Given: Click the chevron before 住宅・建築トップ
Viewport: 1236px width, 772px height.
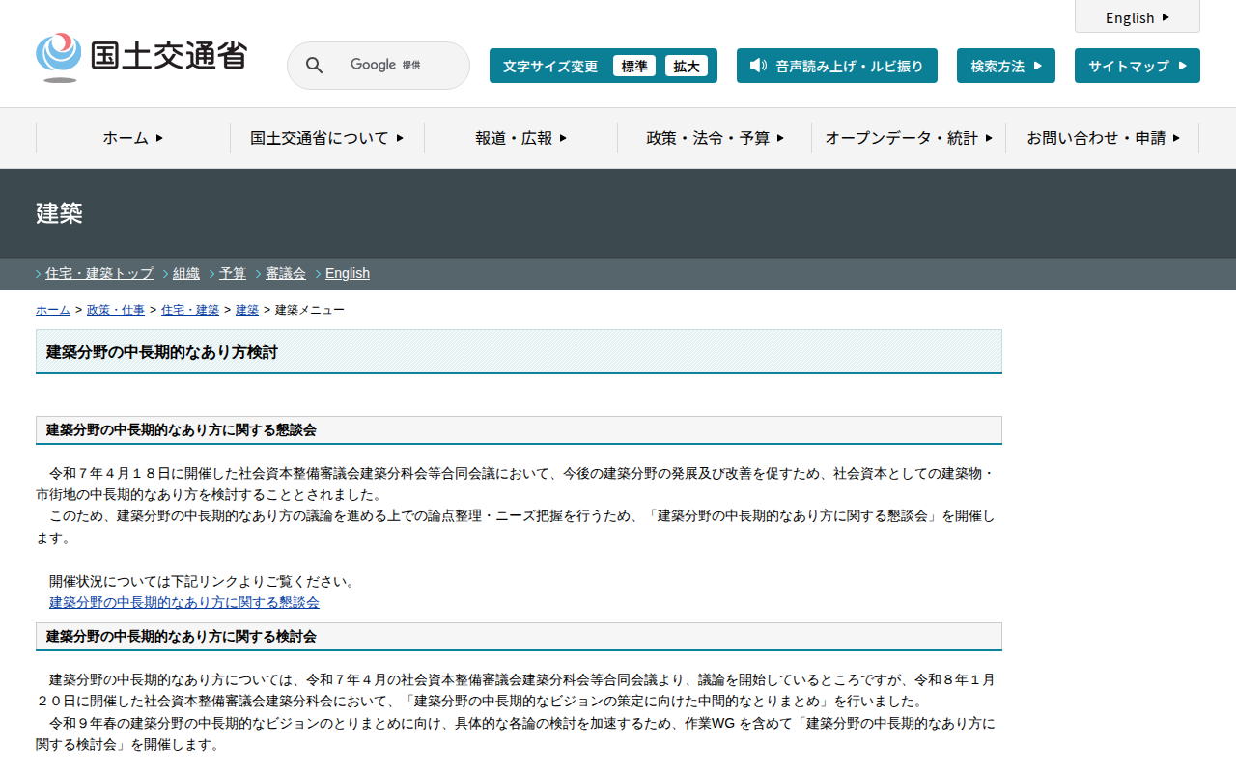Looking at the screenshot, I should (39, 274).
